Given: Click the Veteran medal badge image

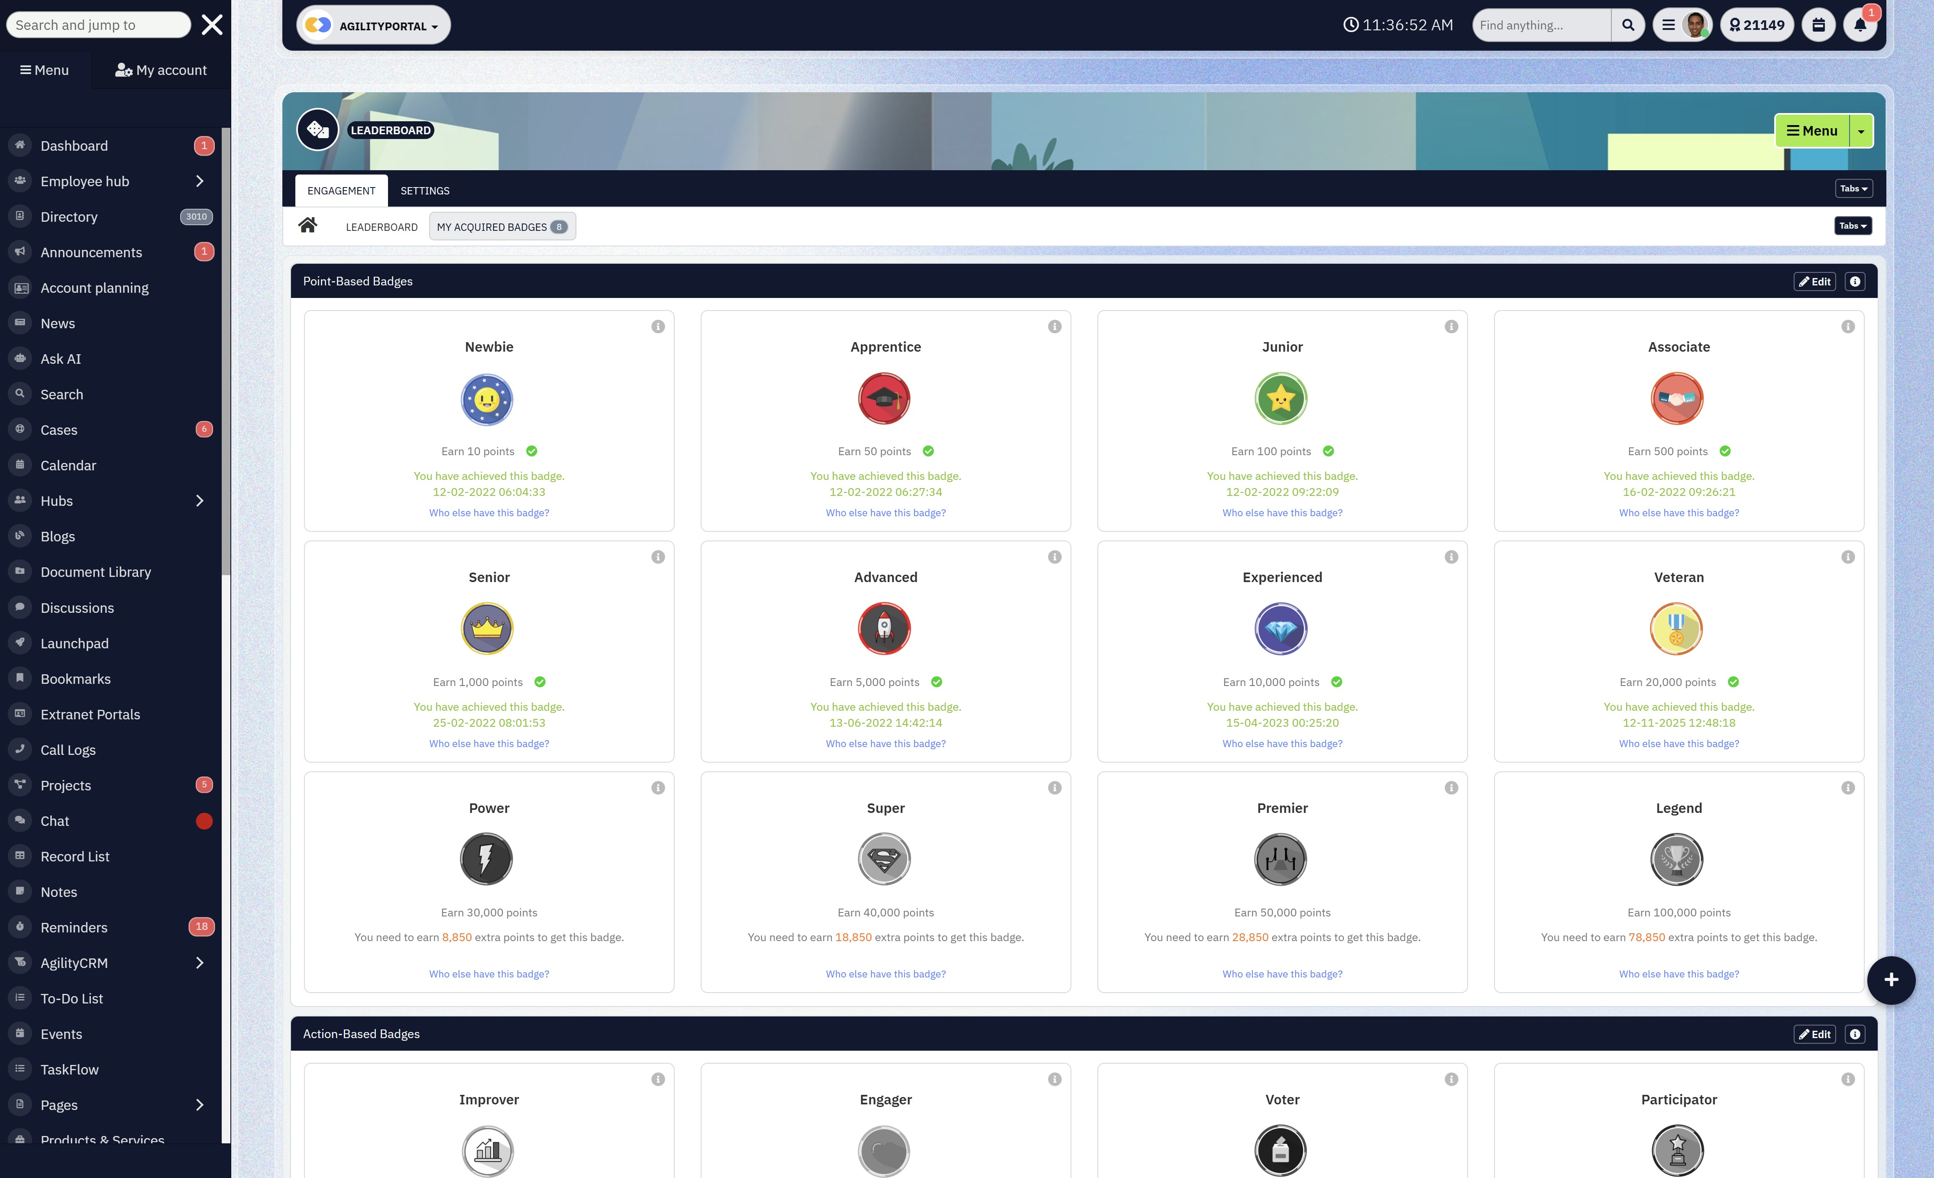Looking at the screenshot, I should coord(1677,629).
